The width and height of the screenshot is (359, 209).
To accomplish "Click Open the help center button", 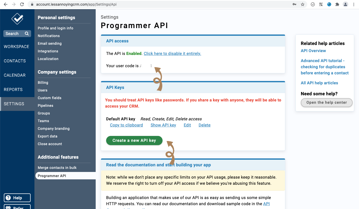I will pos(327,102).
